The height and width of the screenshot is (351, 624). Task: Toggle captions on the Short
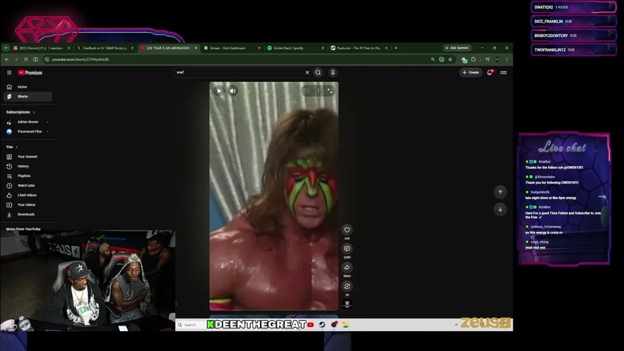click(307, 91)
